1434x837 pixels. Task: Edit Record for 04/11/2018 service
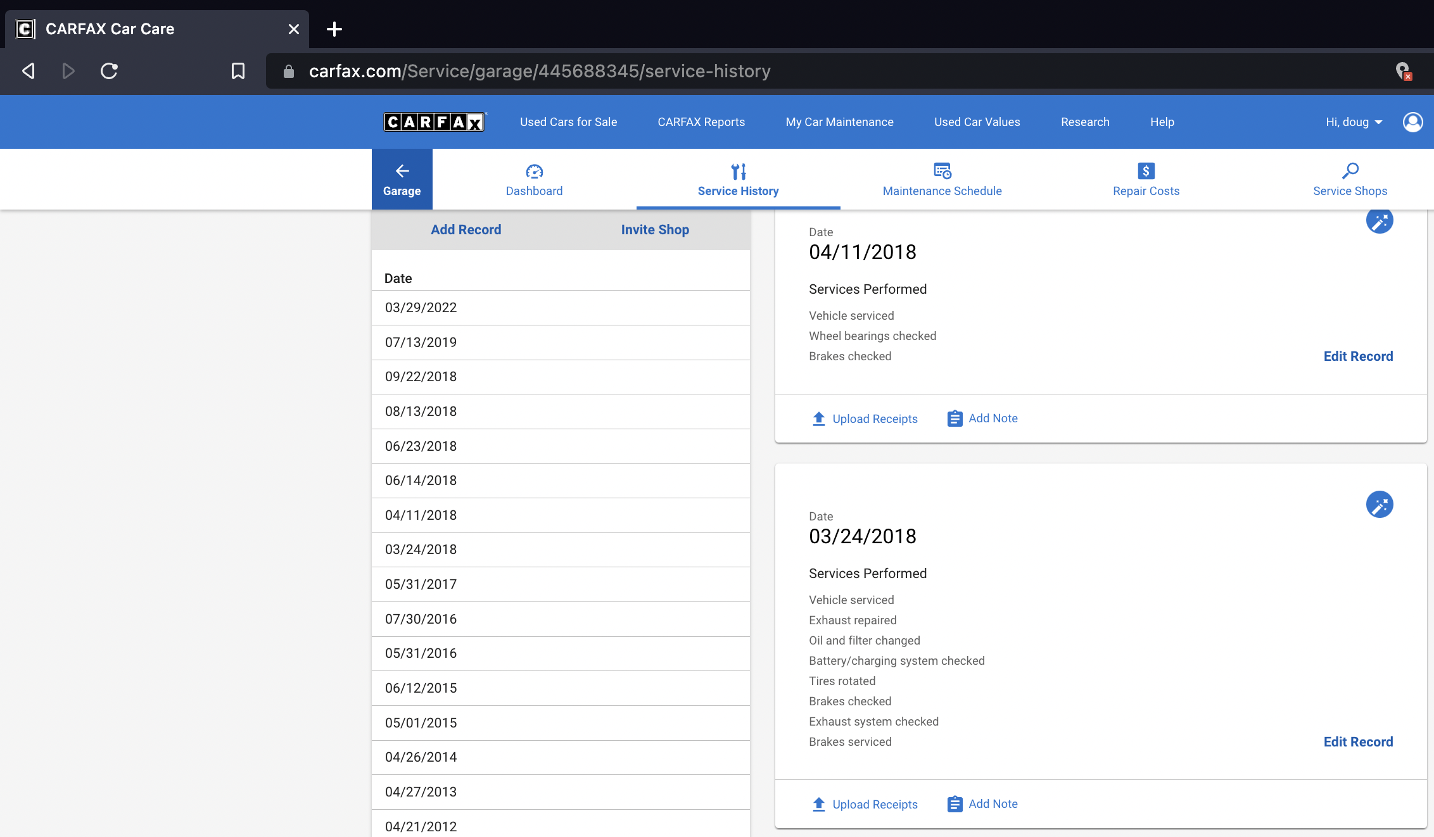pos(1358,356)
